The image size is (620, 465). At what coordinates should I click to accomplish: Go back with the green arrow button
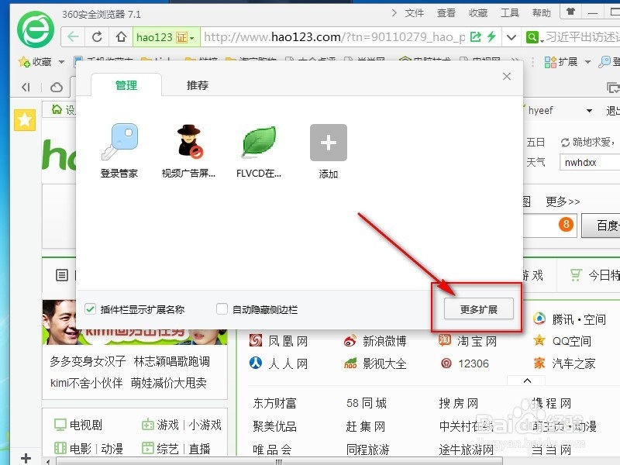pos(73,36)
